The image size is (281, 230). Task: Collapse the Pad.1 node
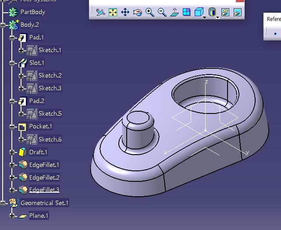pos(12,38)
